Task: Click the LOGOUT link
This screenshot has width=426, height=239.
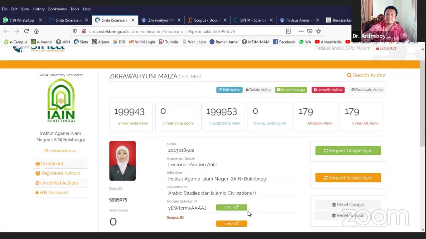Action: 386,48
